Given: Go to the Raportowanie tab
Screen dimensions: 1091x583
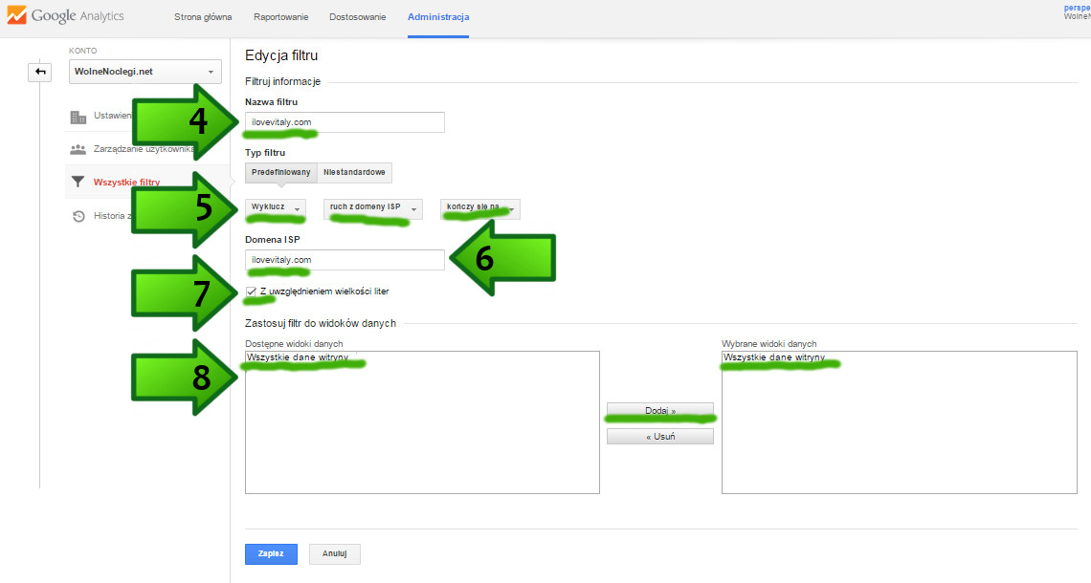Looking at the screenshot, I should [280, 18].
